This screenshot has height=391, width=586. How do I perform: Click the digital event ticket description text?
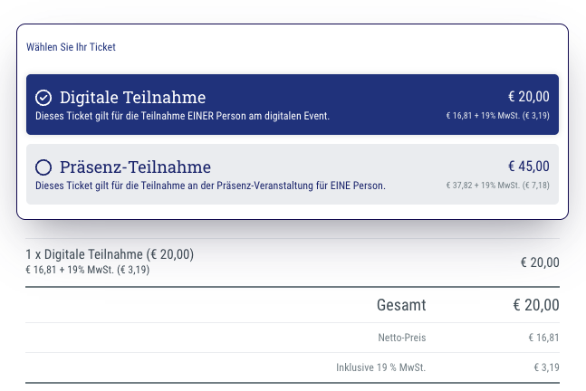(x=182, y=116)
